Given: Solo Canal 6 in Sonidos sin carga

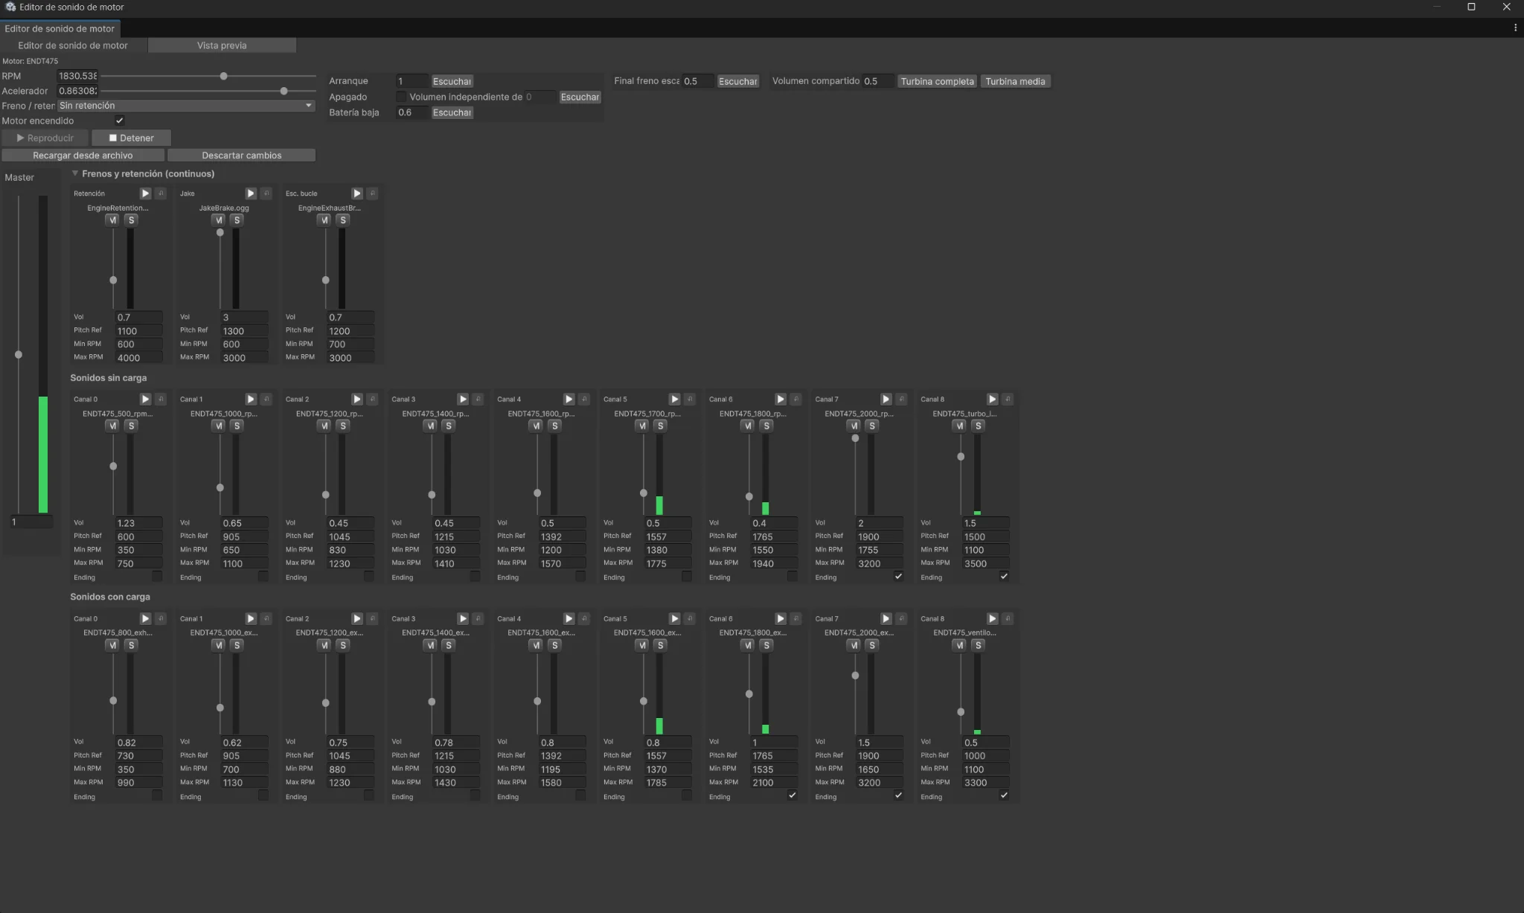Looking at the screenshot, I should [x=766, y=426].
